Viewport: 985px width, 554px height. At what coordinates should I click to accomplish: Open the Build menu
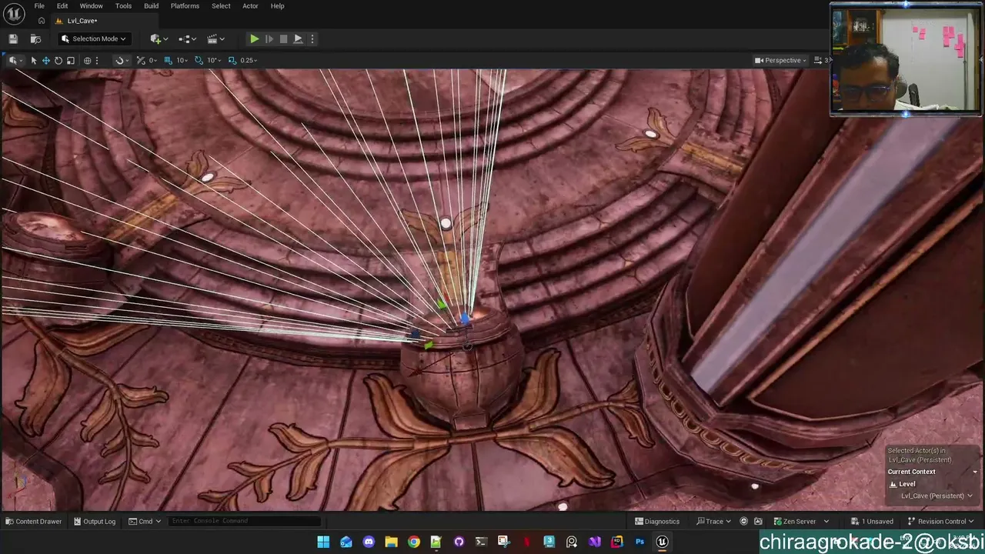[151, 6]
